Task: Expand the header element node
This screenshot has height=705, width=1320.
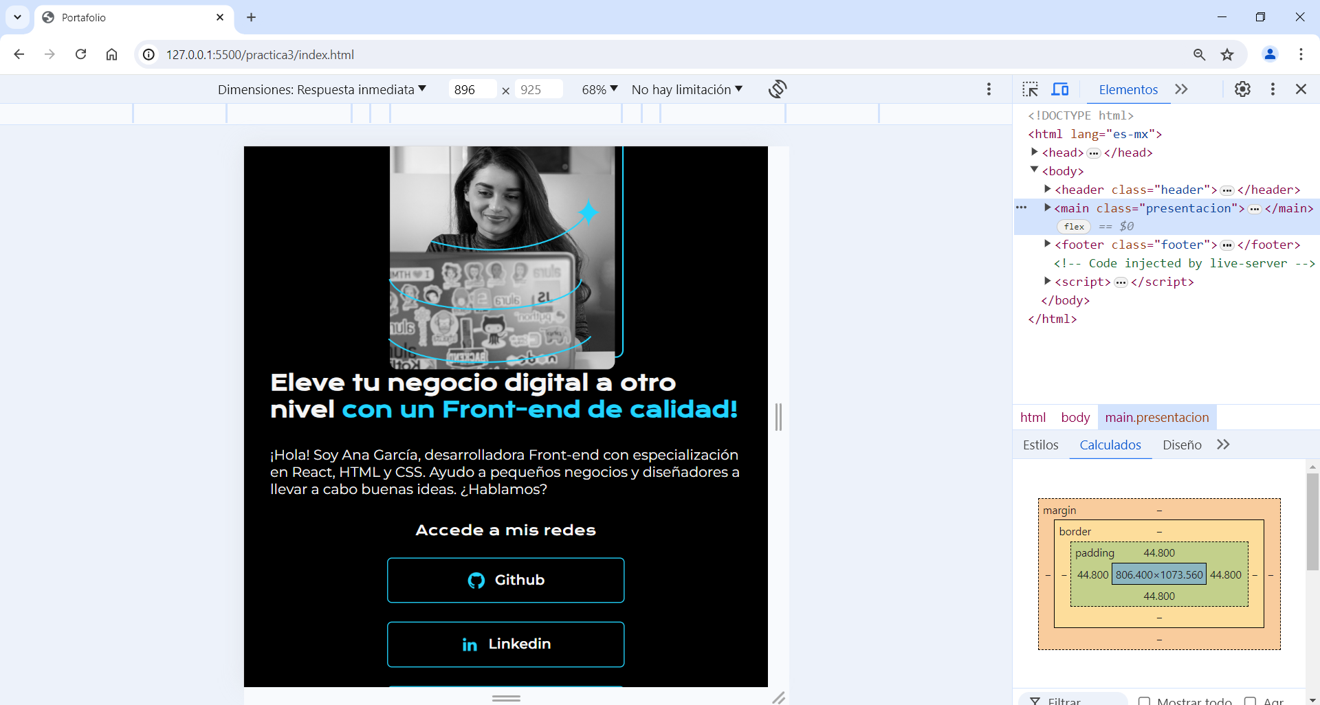Action: pyautogui.click(x=1047, y=189)
